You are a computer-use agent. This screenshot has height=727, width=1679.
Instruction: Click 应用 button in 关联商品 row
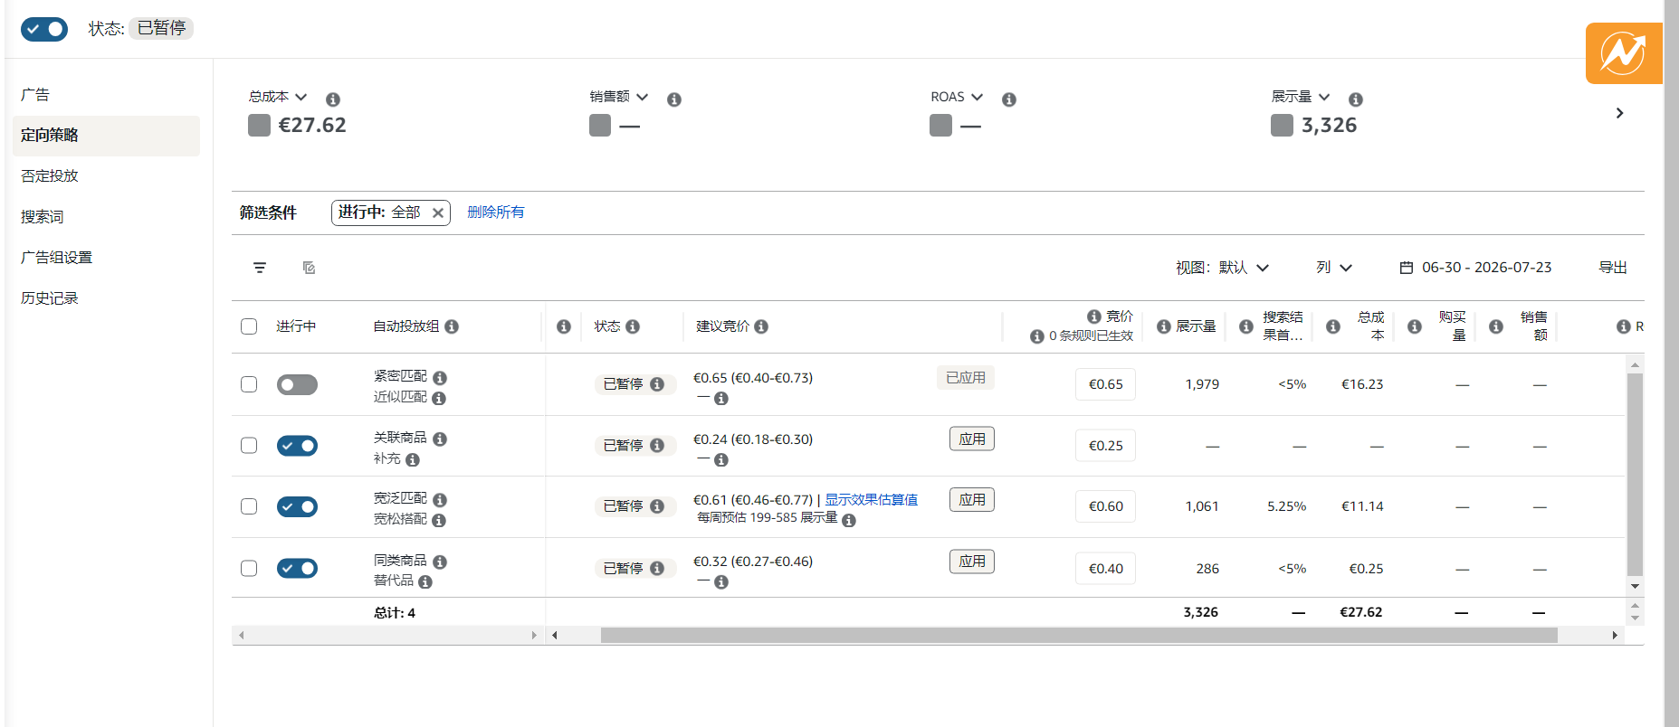tap(972, 439)
